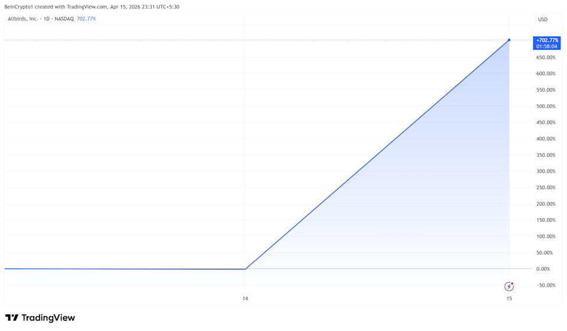
Task: Click the TradingView logo mark icon
Action: (12, 318)
